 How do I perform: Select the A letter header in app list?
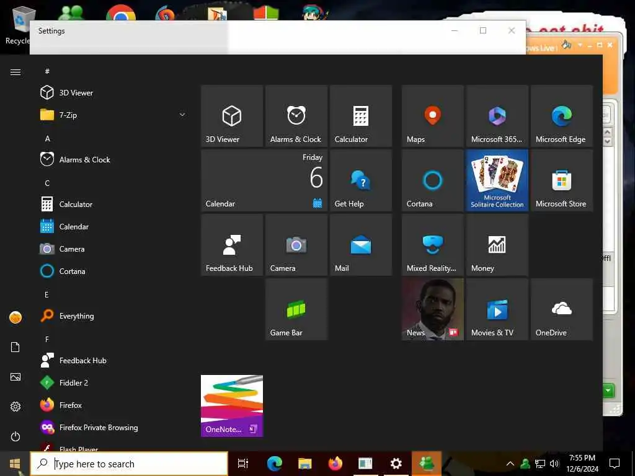pos(47,138)
